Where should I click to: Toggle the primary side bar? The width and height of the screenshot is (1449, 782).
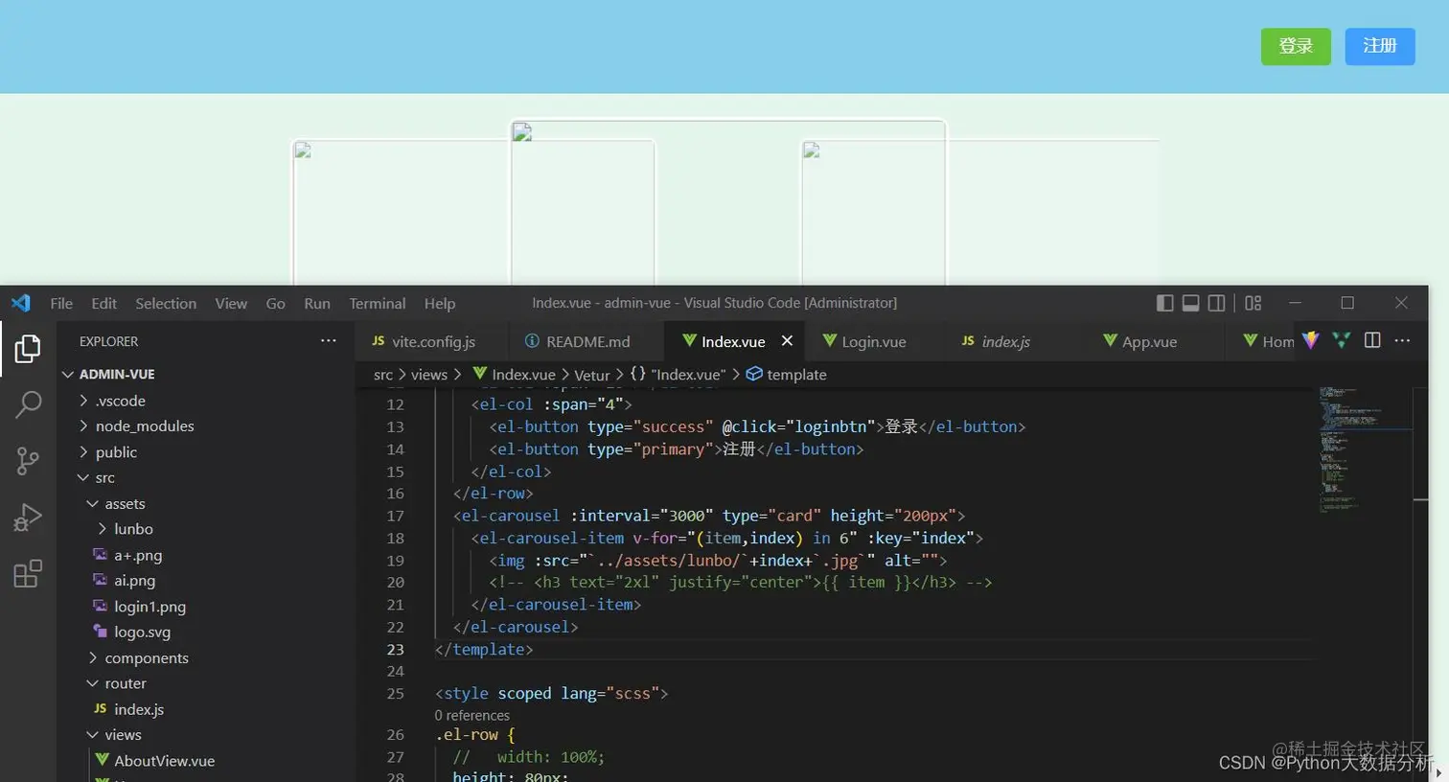point(1164,303)
